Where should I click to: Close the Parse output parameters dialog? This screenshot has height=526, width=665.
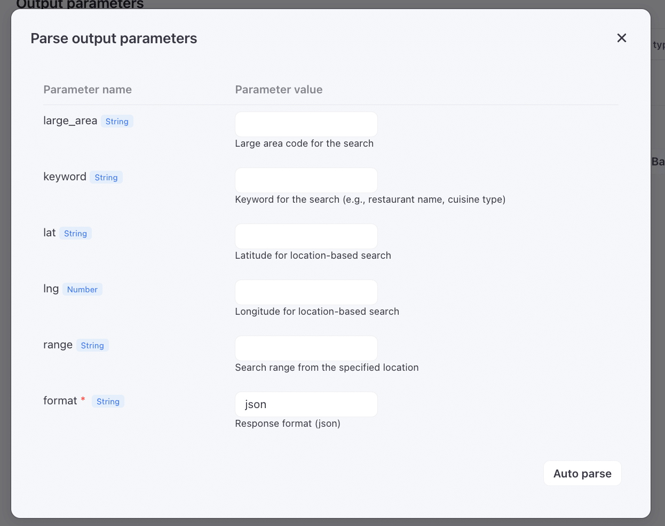tap(621, 38)
